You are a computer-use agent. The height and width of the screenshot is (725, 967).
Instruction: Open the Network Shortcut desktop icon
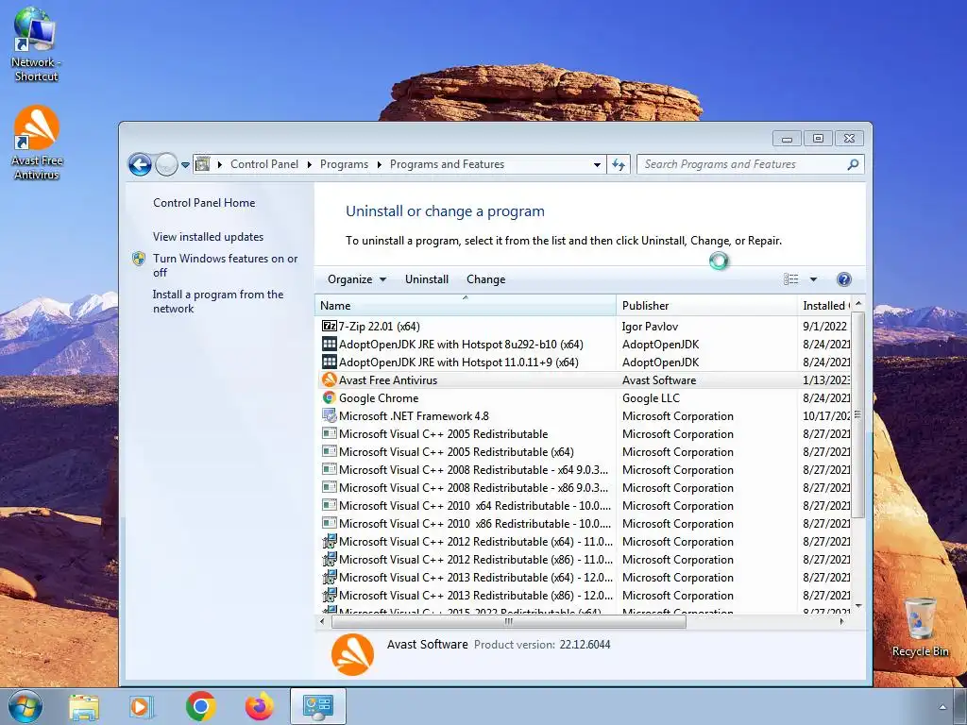(x=36, y=44)
